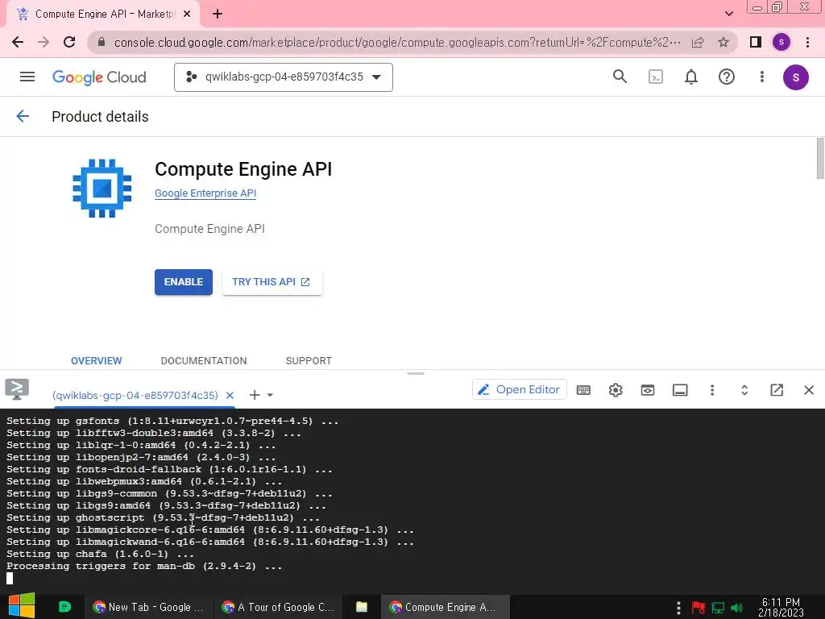This screenshot has height=619, width=825.
Task: Open File Explorer from the taskbar
Action: pyautogui.click(x=362, y=607)
